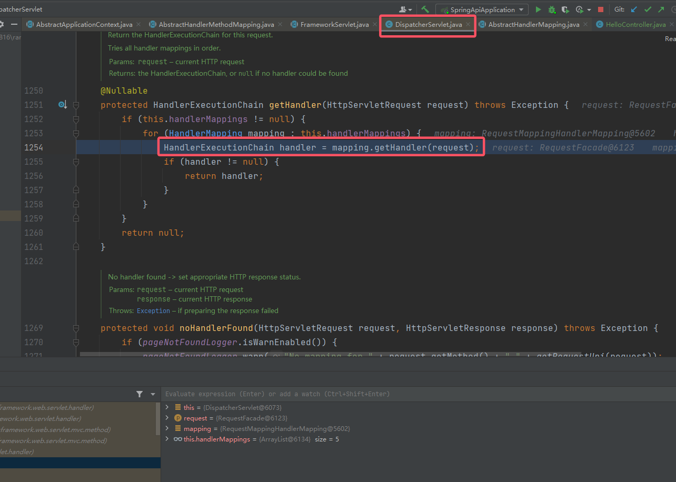Expand the this.handlerMappings watch

[x=167, y=439]
